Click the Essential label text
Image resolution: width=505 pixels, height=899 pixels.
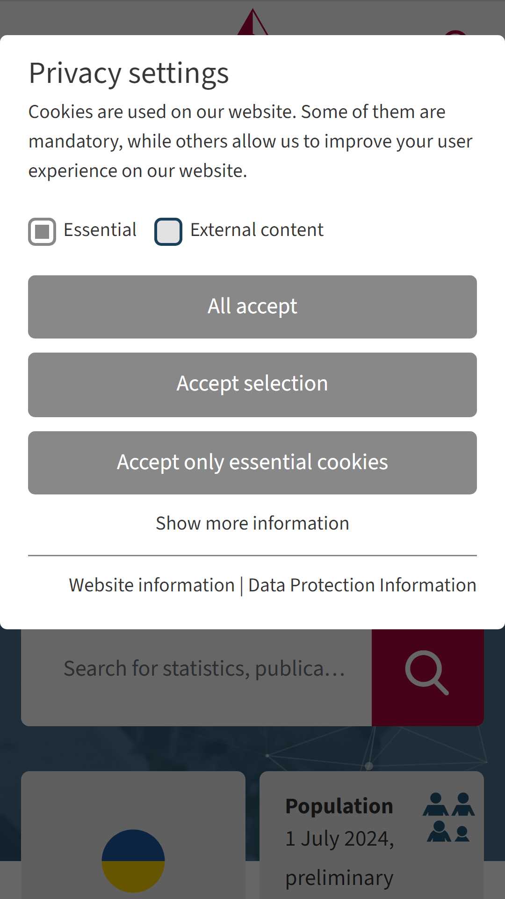[100, 230]
